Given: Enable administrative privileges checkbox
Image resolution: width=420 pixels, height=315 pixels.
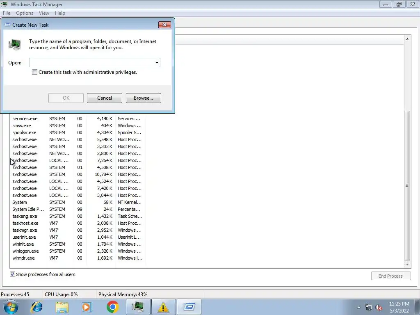Looking at the screenshot, I should pos(34,72).
